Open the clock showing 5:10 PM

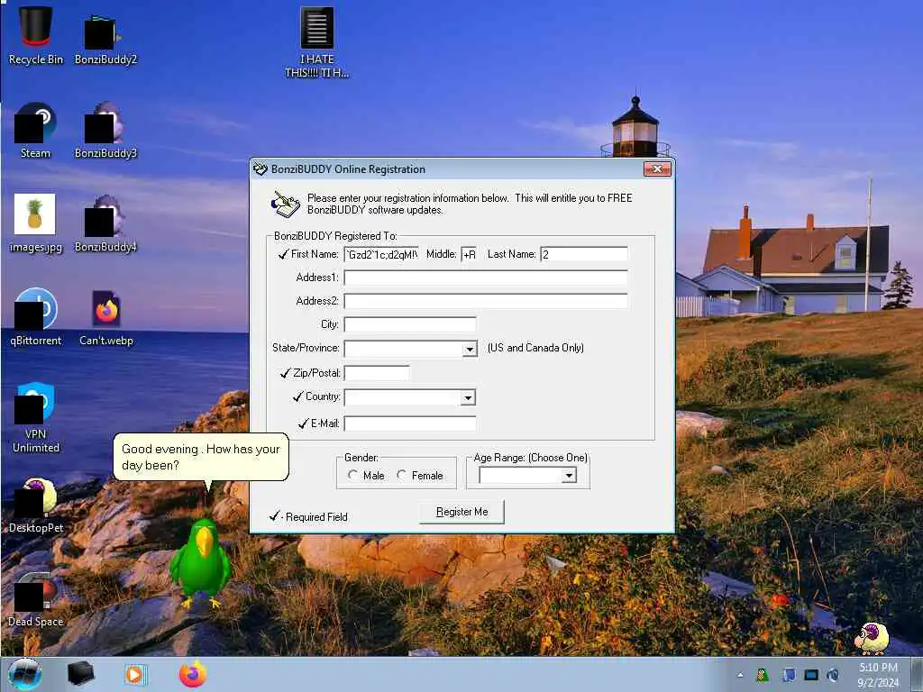pyautogui.click(x=878, y=675)
